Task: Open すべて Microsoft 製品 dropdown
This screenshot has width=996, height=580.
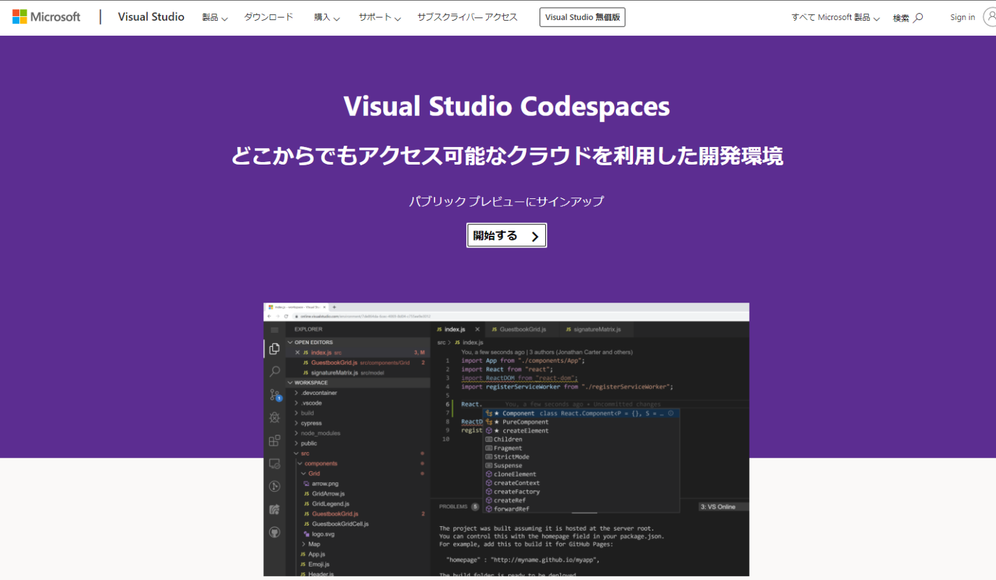Action: tap(835, 17)
